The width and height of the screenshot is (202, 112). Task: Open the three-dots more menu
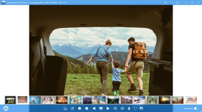pos(171,2)
